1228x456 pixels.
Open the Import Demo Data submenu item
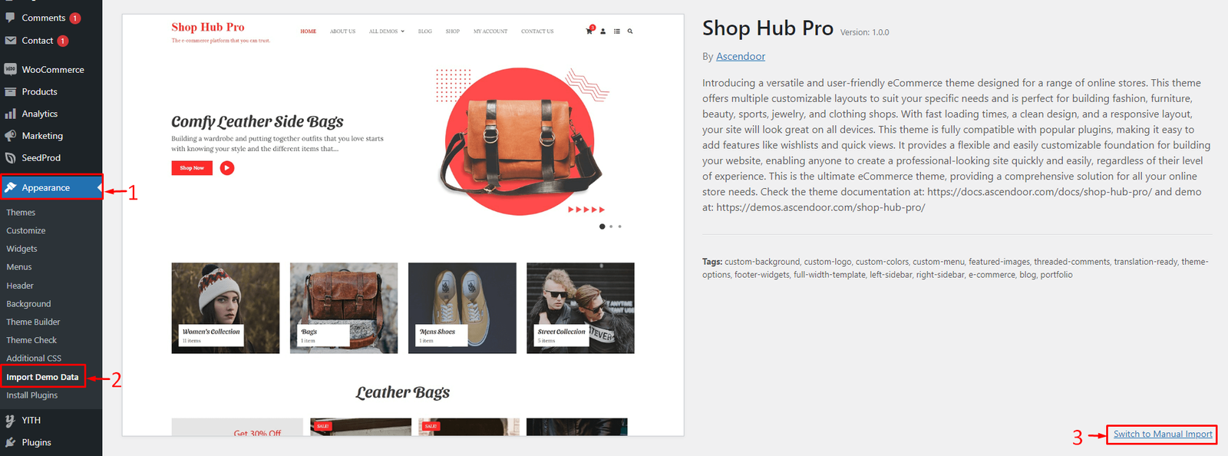coord(42,377)
